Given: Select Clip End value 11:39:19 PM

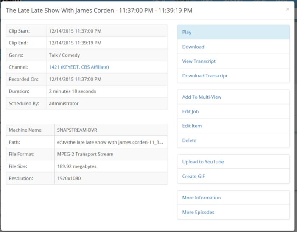Looking at the screenshot, I should click(75, 43).
